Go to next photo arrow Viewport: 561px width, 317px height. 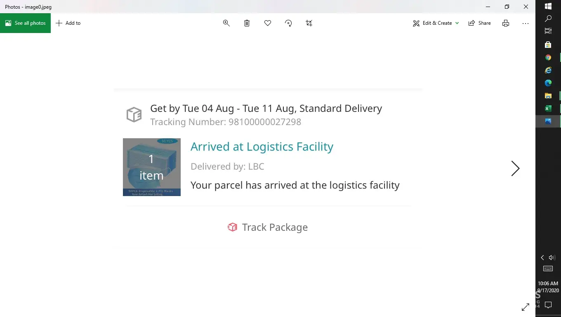click(x=515, y=168)
